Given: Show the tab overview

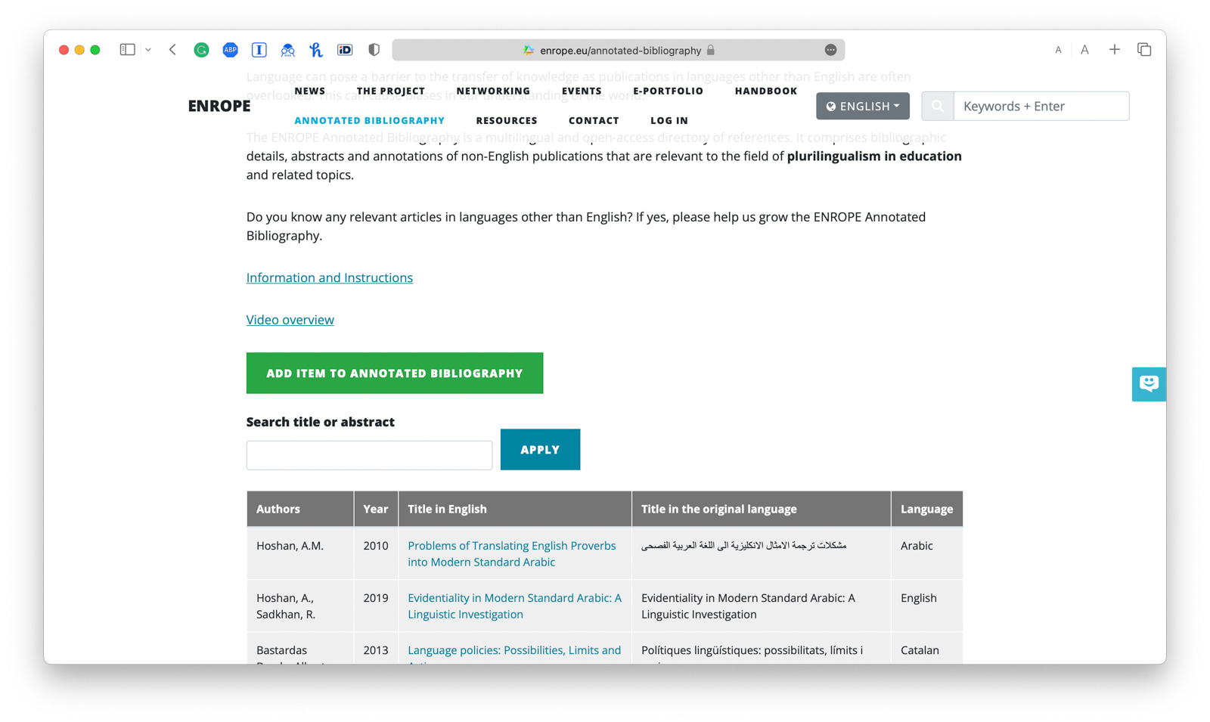Looking at the screenshot, I should [x=1143, y=50].
